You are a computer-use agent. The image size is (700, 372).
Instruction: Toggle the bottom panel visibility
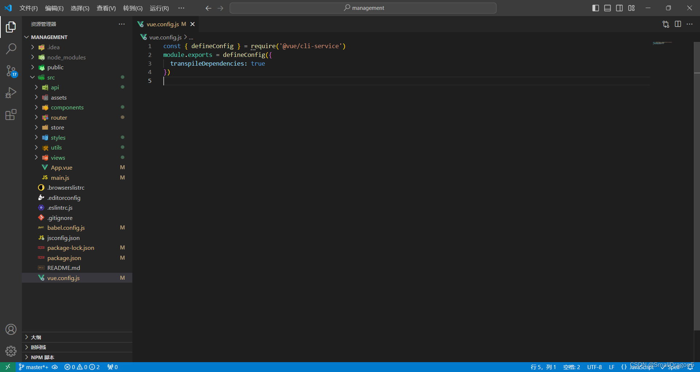[x=607, y=8]
